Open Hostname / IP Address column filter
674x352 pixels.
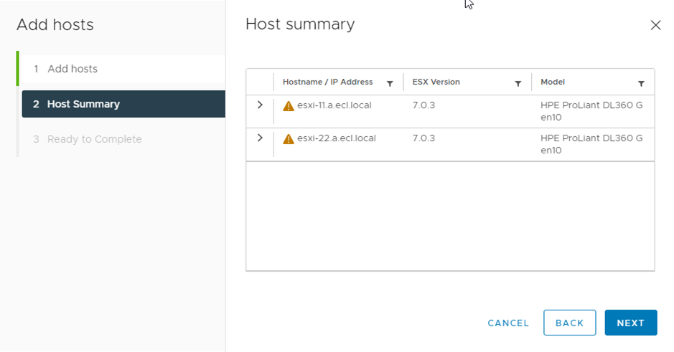tap(390, 83)
